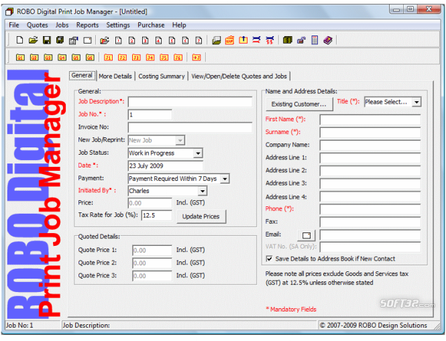The image size is (446, 341).
Task: Expand the Title Please Select dropdown
Action: [x=416, y=102]
